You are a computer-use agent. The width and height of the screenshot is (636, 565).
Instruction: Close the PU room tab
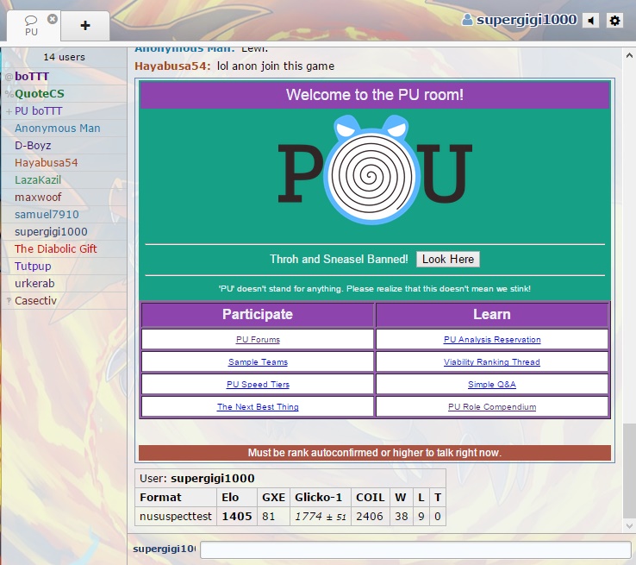click(x=53, y=19)
